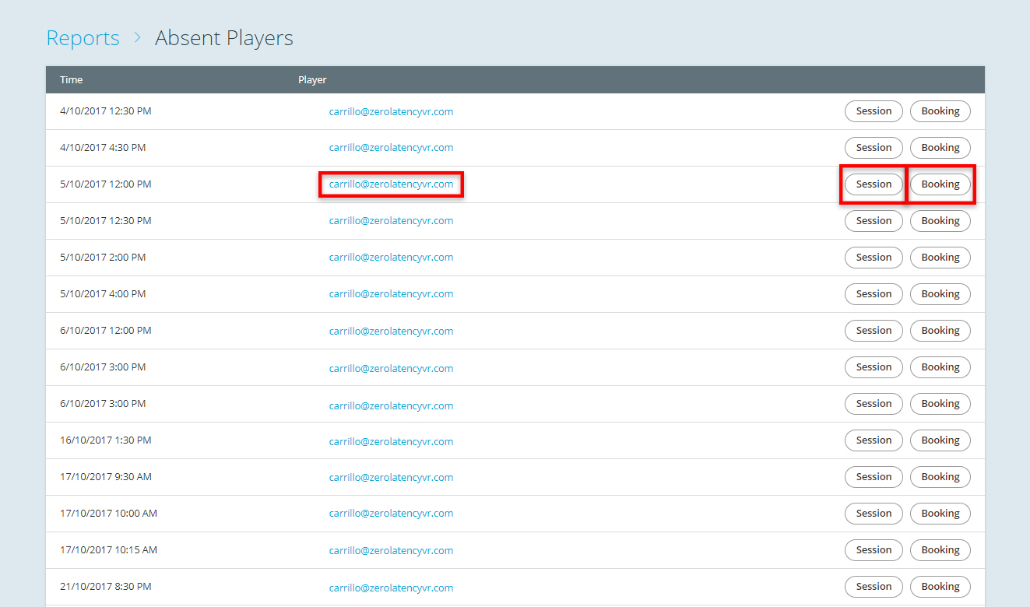Open Session for 4/10/2017 12:30 PM row

click(874, 111)
